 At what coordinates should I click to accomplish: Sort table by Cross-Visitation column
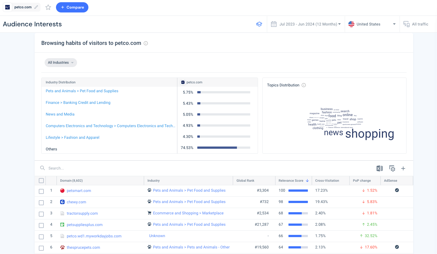click(x=327, y=181)
